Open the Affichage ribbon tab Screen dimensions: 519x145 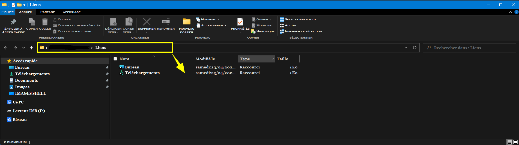coord(71,12)
